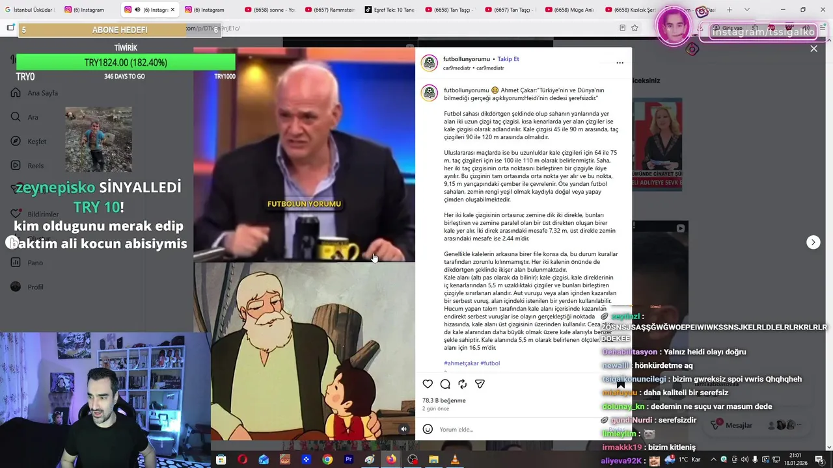The image size is (833, 468).
Task: Switch to first (6) Instagram tab
Action: point(89,10)
